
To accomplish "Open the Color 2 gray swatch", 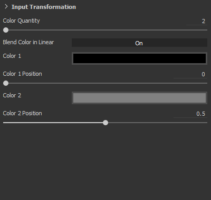I will click(139, 98).
